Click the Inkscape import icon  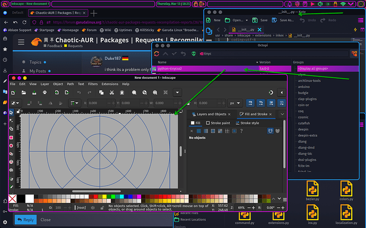tap(56, 93)
